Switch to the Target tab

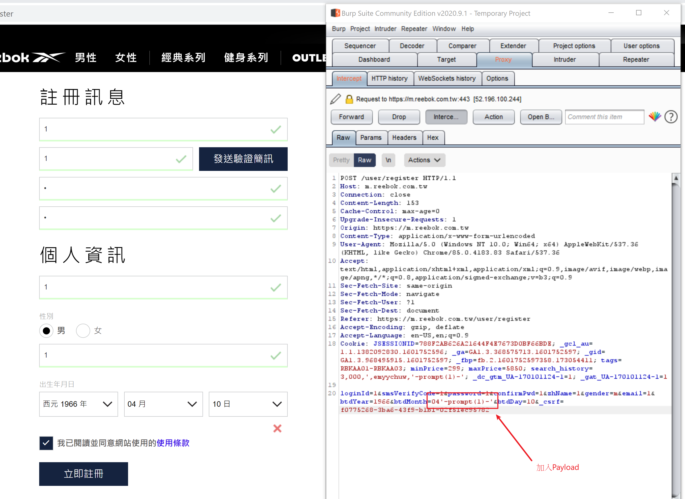tap(446, 59)
